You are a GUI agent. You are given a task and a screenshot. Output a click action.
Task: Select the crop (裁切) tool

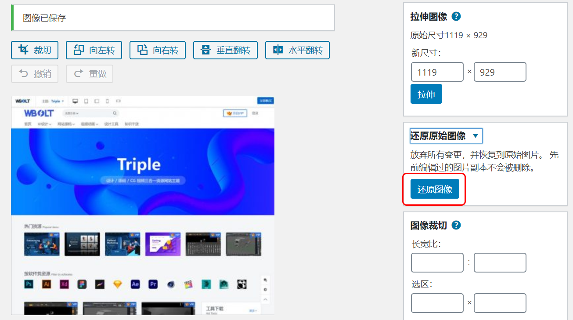(x=34, y=50)
